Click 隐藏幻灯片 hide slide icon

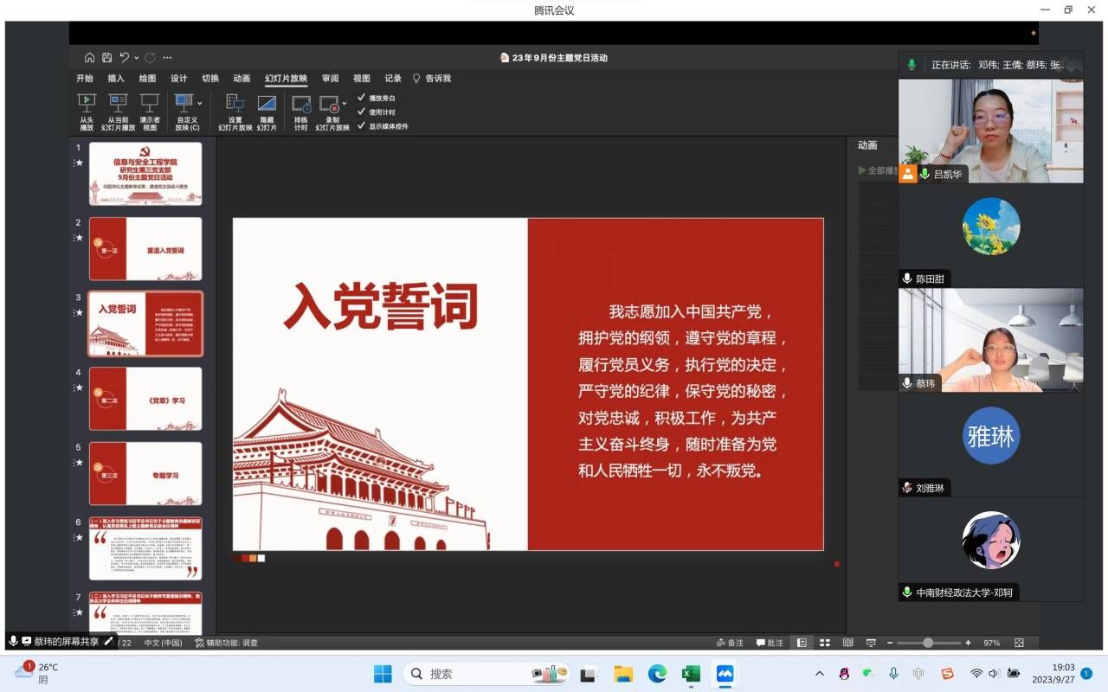pyautogui.click(x=267, y=112)
